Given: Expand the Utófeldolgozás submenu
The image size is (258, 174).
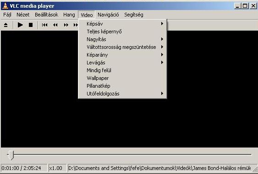Looking at the screenshot, I should click(x=122, y=94).
